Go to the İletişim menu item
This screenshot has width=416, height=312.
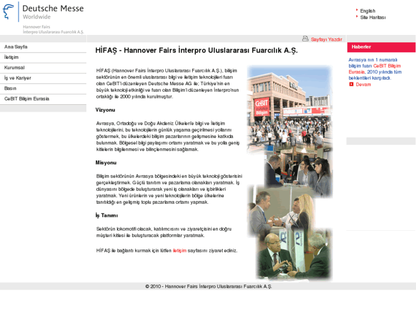[43, 57]
